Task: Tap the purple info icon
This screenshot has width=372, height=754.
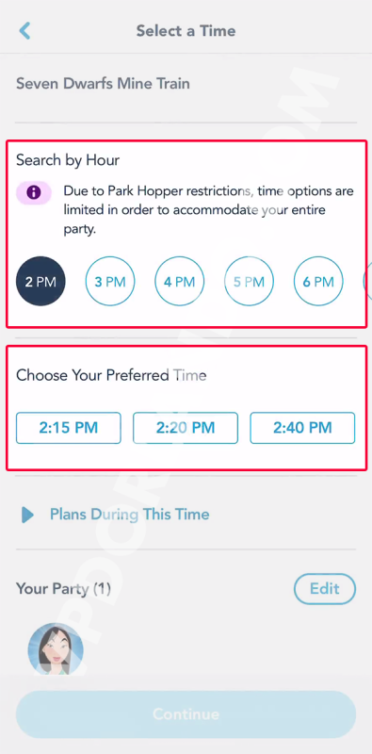Action: (x=34, y=193)
